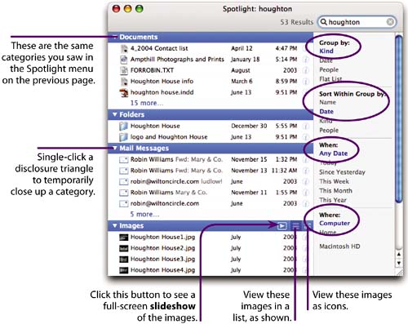
Task: Click the Houghton House folder icon
Action: 123,126
